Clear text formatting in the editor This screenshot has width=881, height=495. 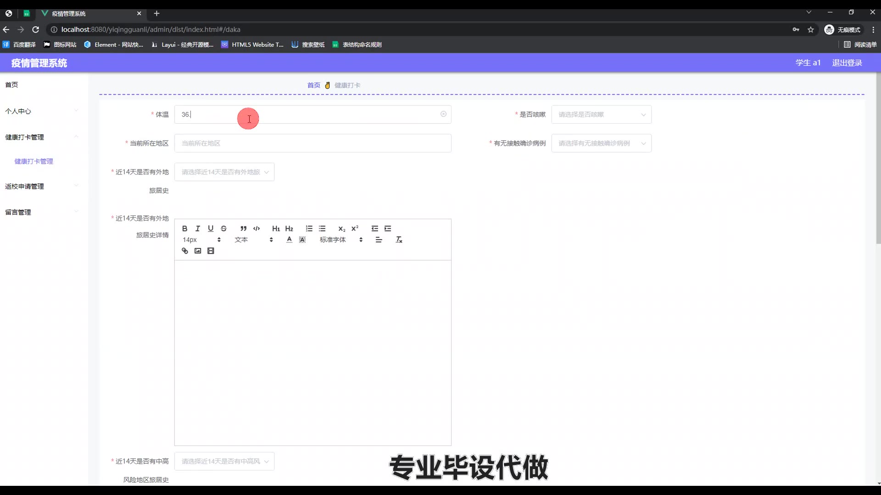399,240
